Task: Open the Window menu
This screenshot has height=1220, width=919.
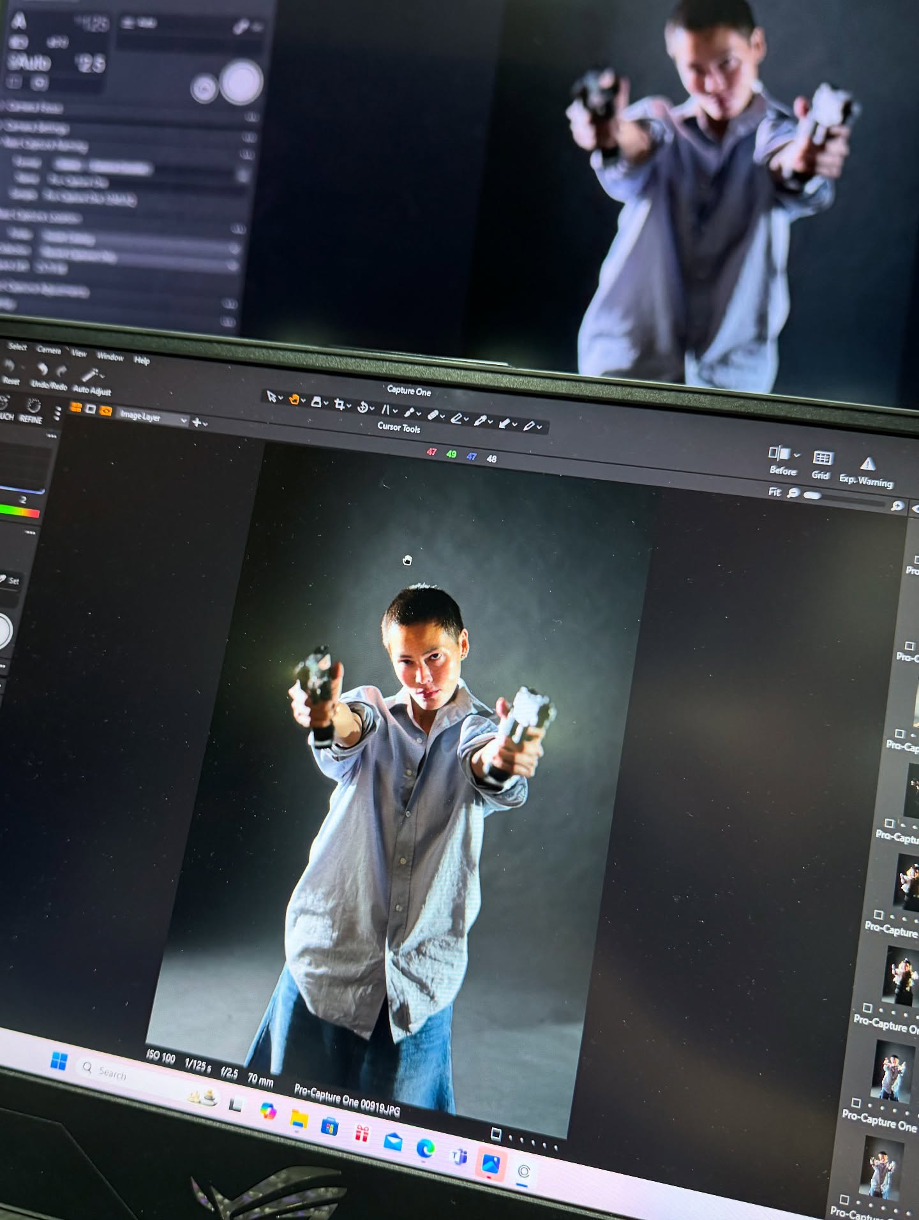Action: click(110, 357)
